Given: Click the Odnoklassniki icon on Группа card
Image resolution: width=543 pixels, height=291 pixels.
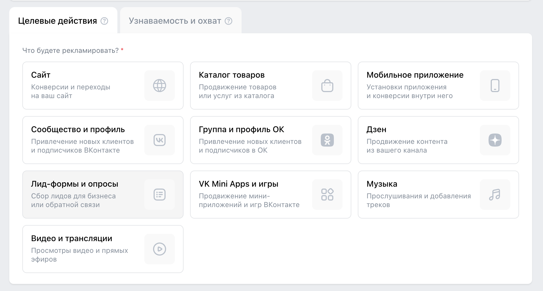Looking at the screenshot, I should (x=327, y=140).
